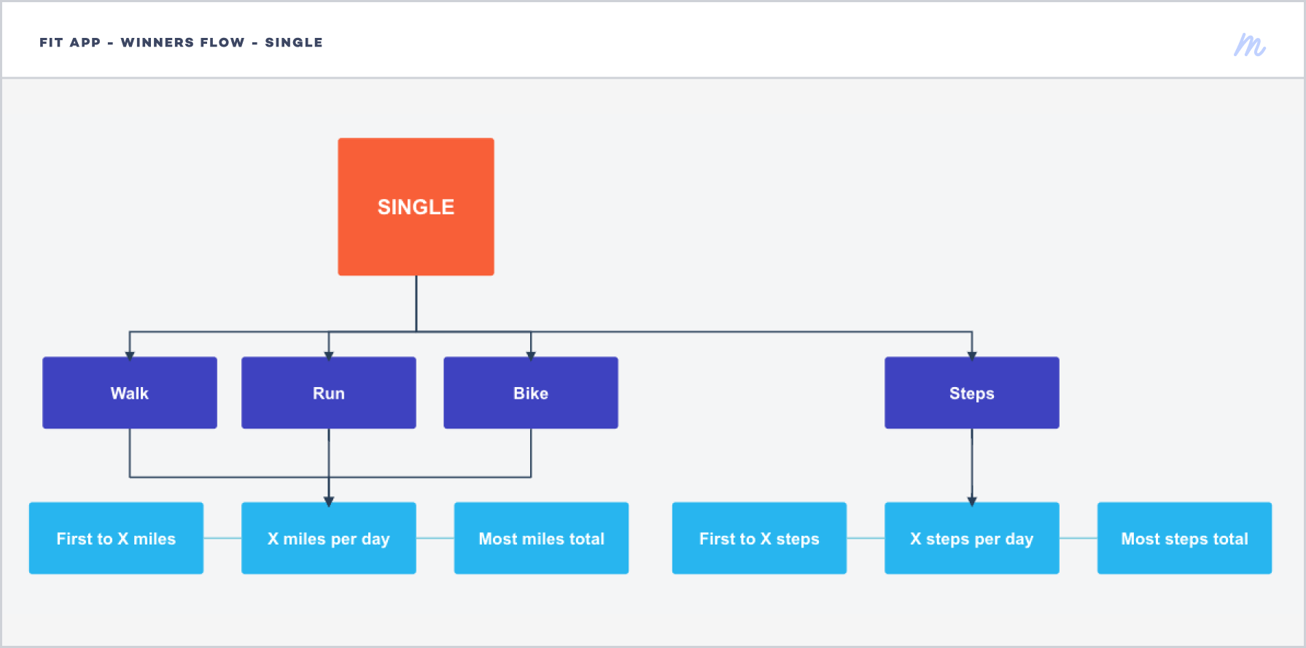Click arrowhead pointing into Walk box
The width and height of the screenshot is (1306, 648).
click(x=130, y=356)
